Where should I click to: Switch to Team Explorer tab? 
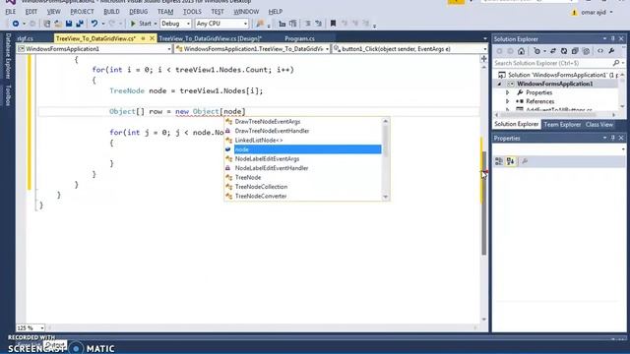562,125
